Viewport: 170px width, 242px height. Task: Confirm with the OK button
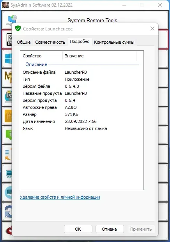(x=78, y=229)
